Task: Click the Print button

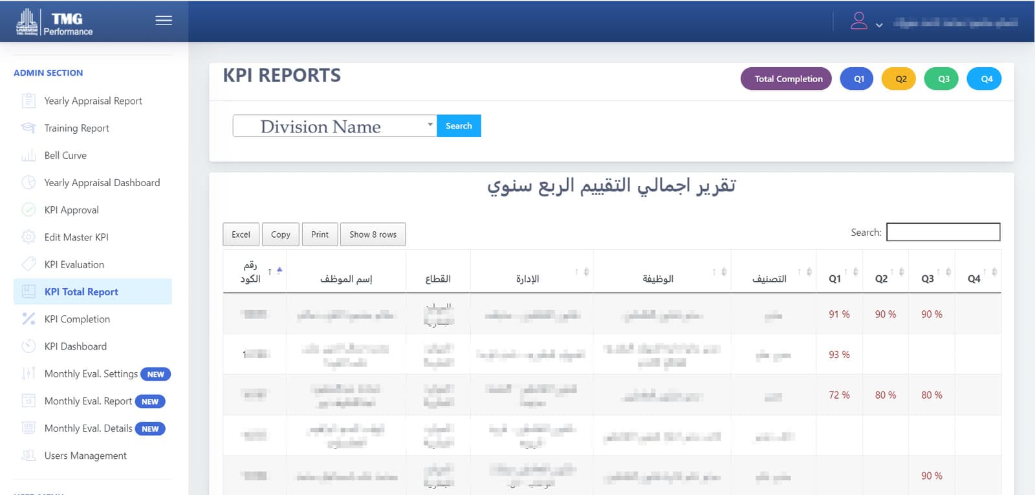Action: [x=320, y=235]
